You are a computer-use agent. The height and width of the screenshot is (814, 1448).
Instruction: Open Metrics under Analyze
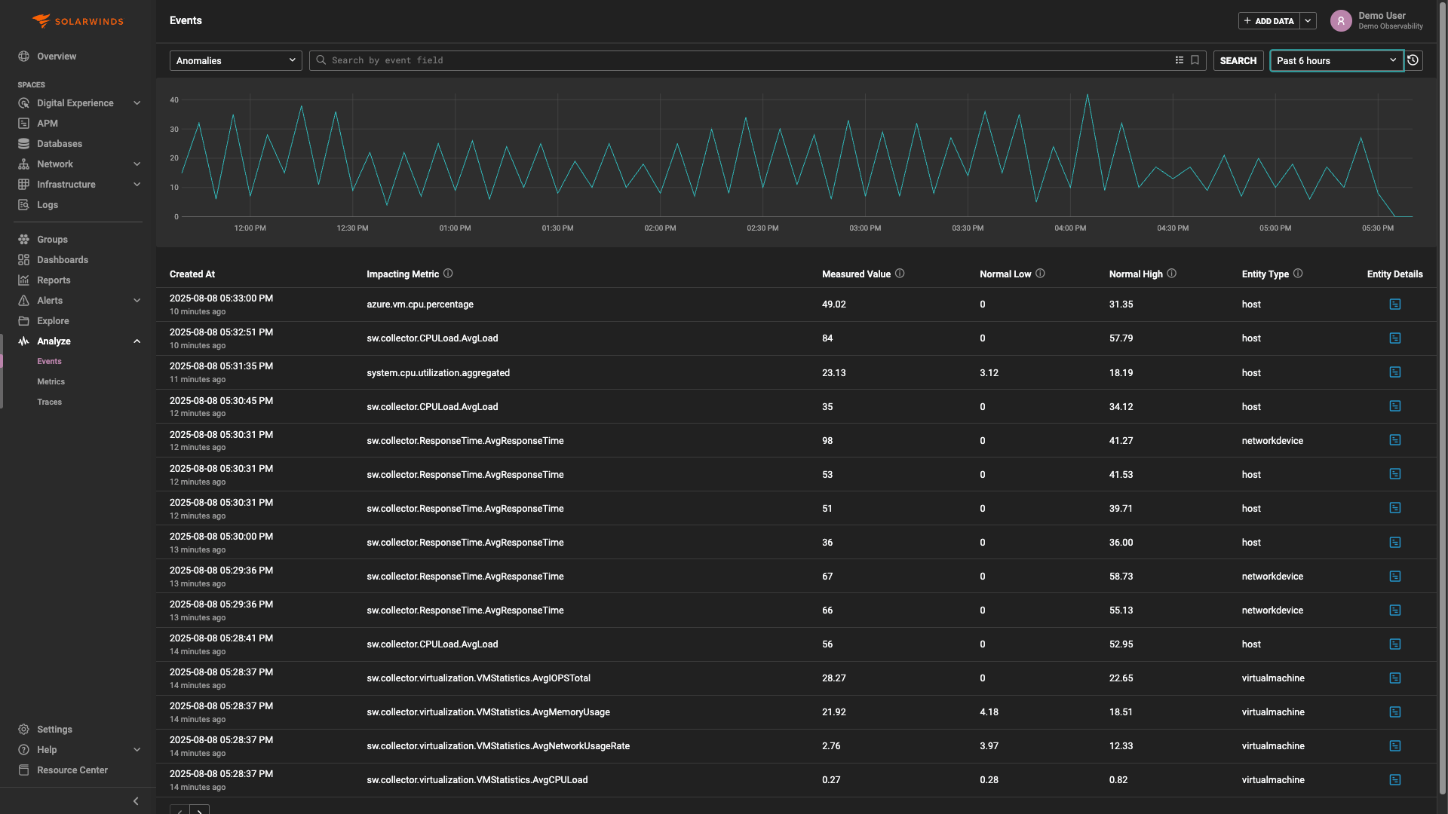click(51, 382)
